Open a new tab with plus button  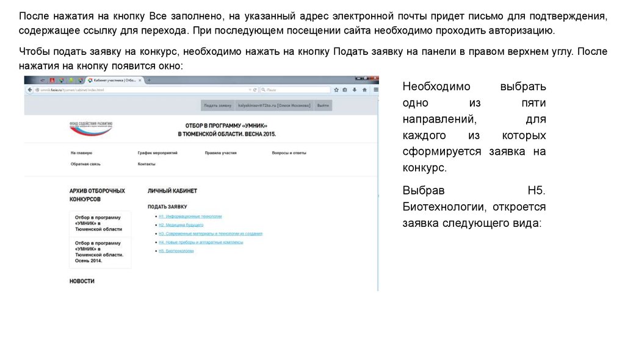click(149, 80)
